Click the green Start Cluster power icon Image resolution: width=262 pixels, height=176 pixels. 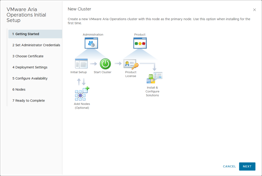[105, 64]
